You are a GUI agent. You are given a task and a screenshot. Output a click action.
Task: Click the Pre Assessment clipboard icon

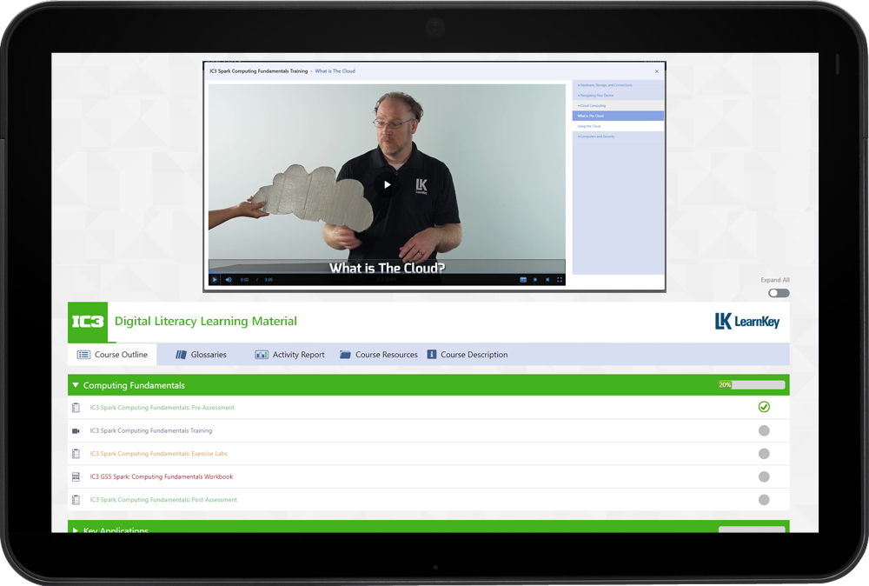point(76,408)
